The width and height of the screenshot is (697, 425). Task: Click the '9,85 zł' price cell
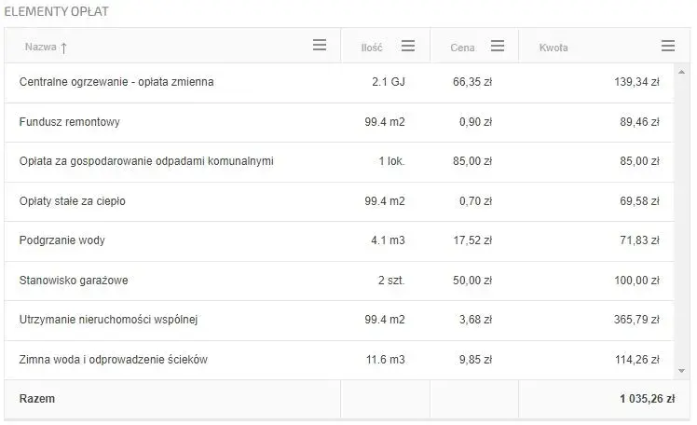475,359
